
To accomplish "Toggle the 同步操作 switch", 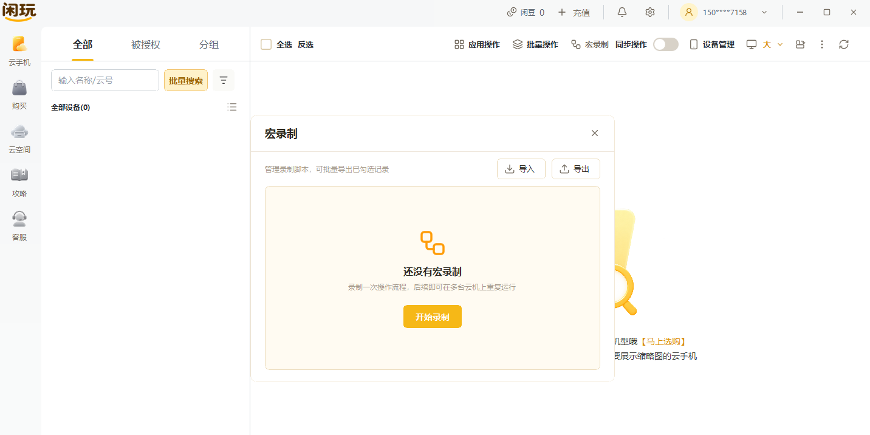I will (665, 44).
